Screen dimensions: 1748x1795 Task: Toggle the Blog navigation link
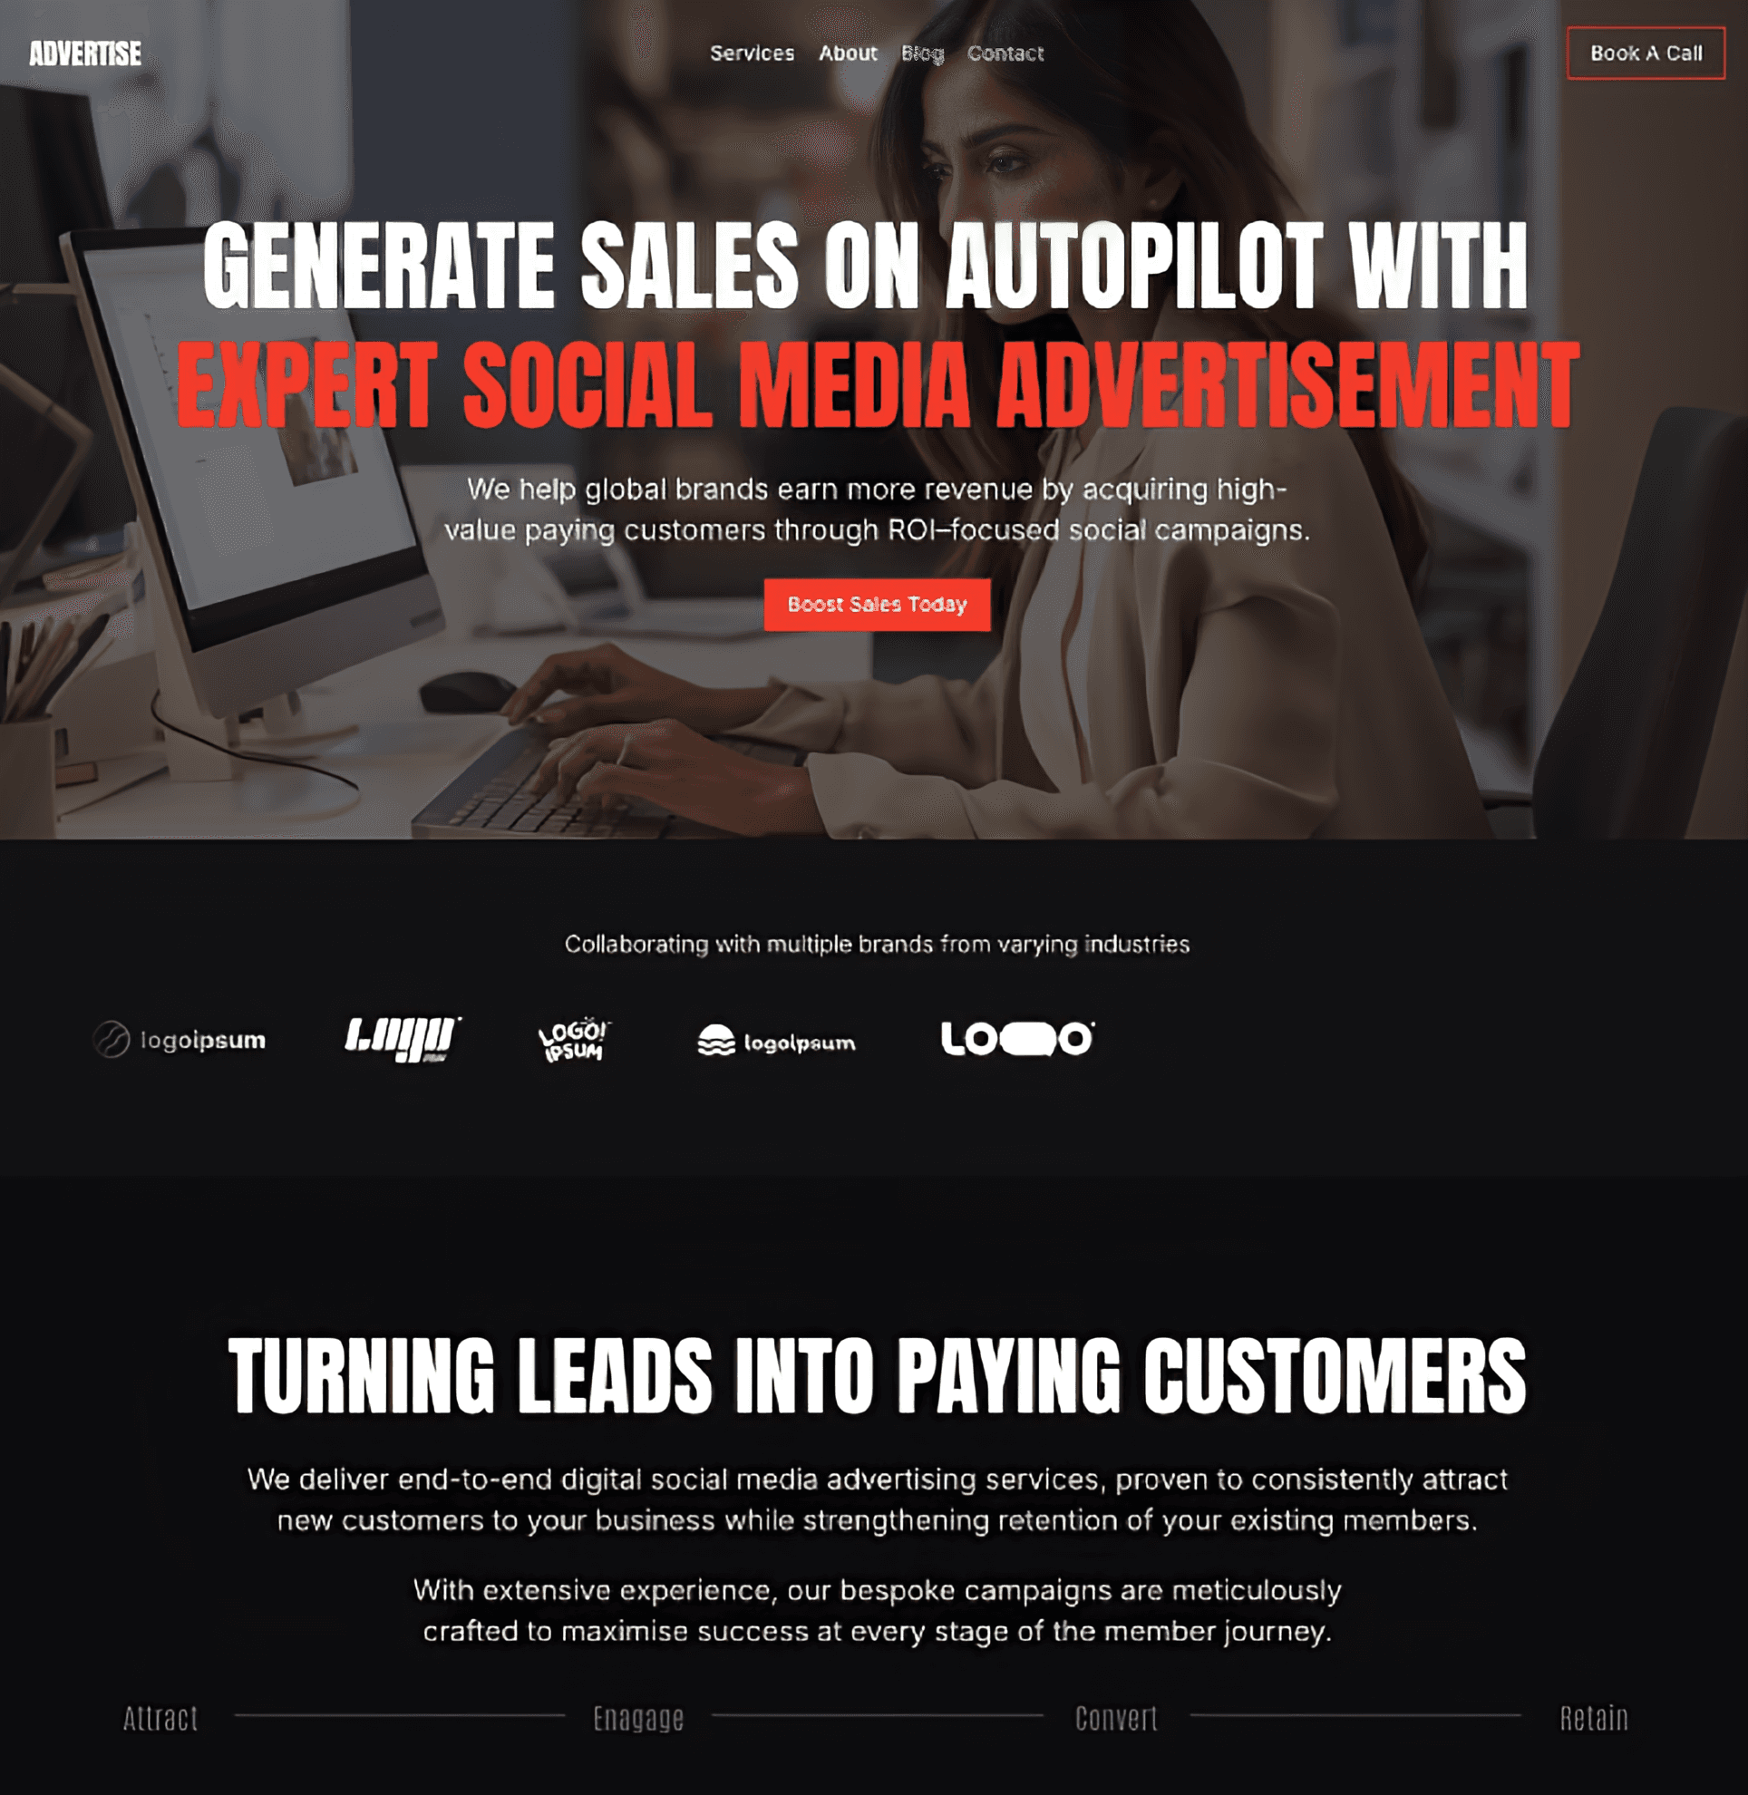(x=921, y=53)
